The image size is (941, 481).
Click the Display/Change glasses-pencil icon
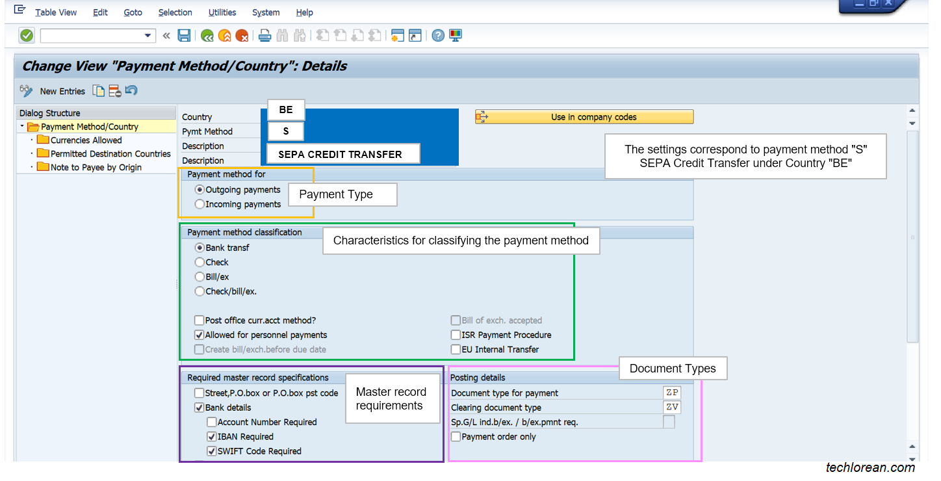pyautogui.click(x=26, y=91)
